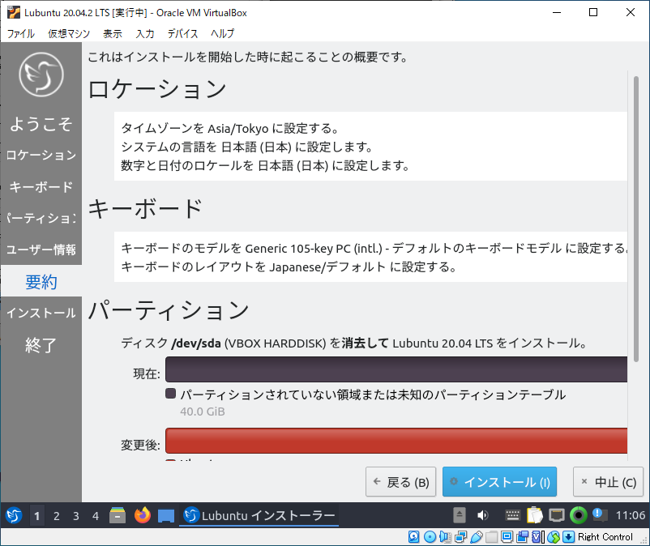The image size is (650, 546).
Task: Click VirtualBox USB status icon
Action: pyautogui.click(x=477, y=537)
